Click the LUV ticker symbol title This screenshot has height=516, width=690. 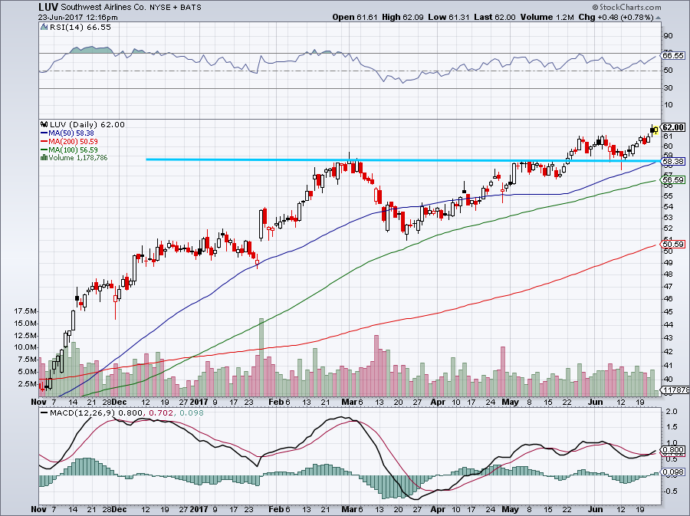pyautogui.click(x=48, y=7)
